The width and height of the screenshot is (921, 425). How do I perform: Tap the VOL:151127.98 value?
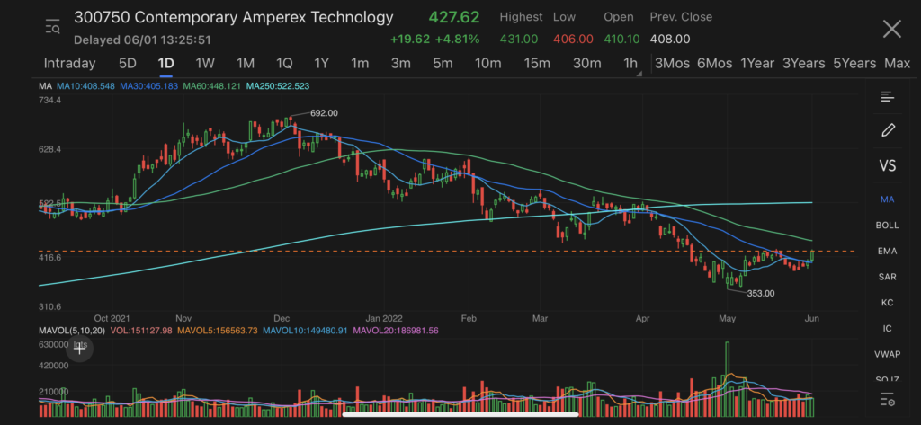click(x=140, y=331)
